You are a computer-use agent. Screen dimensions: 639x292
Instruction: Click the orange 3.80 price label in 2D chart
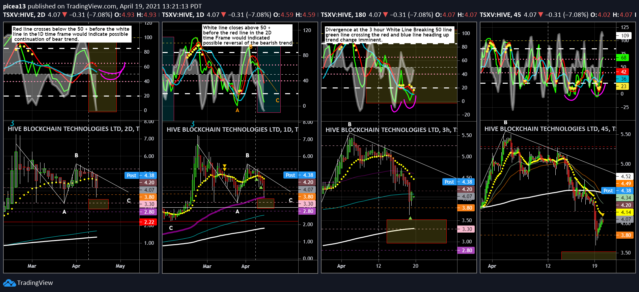pos(148,197)
